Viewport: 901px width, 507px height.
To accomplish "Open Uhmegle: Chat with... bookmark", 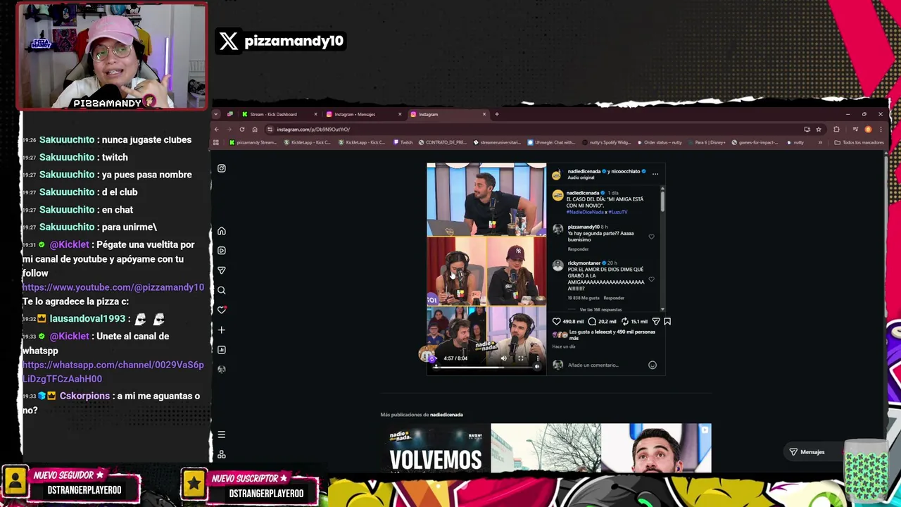I will pos(553,142).
